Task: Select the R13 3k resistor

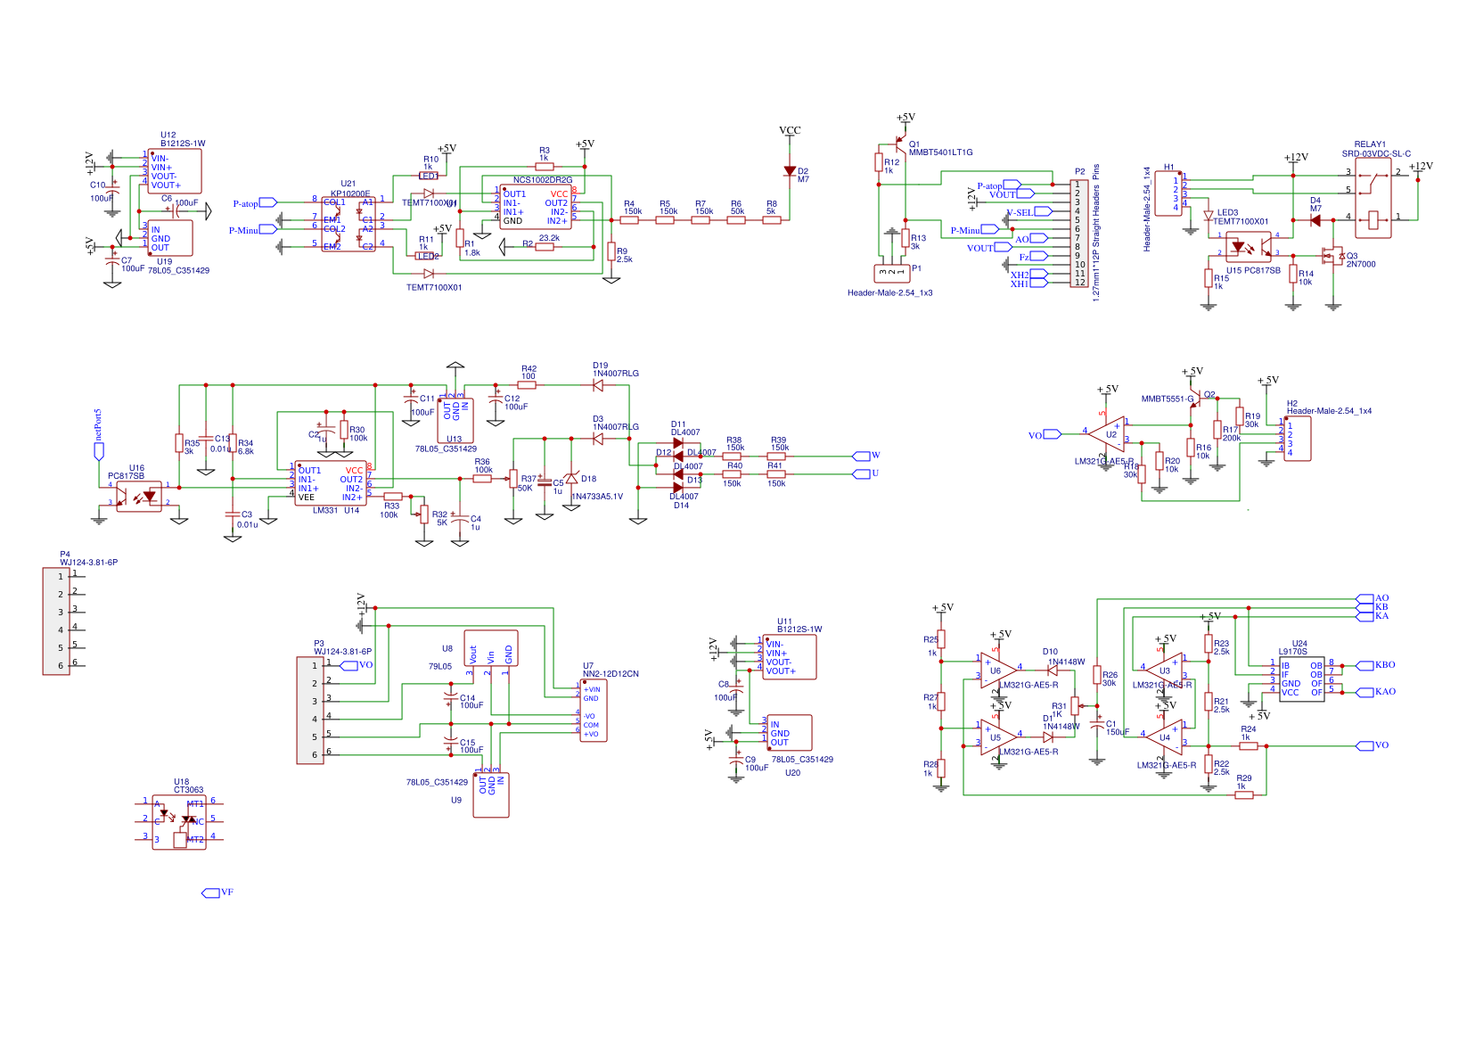Action: click(x=905, y=238)
